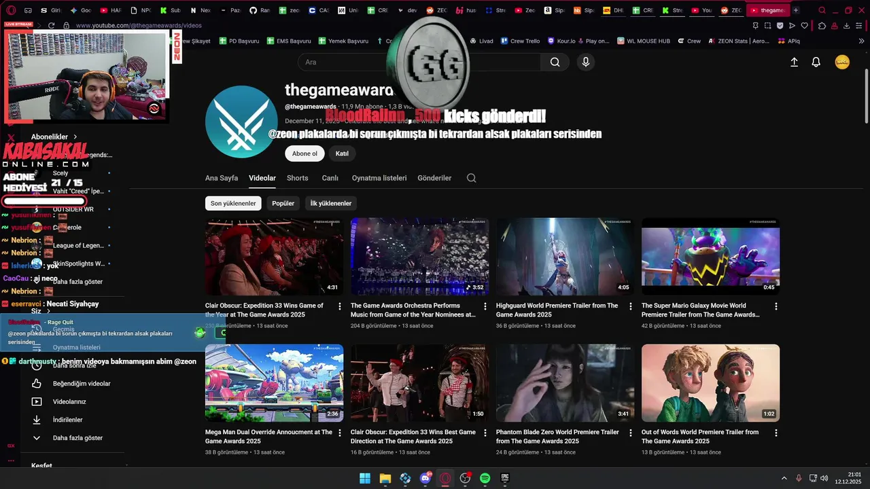870x489 pixels.
Task: Open the account avatar menu
Action: (842, 62)
